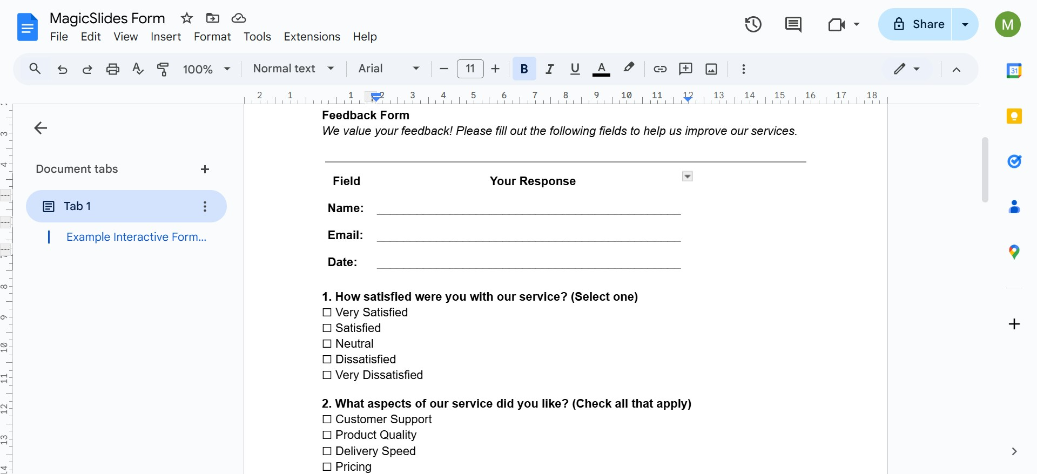Screen dimensions: 1037x474
Task: Insert an image from the toolbar
Action: (711, 69)
